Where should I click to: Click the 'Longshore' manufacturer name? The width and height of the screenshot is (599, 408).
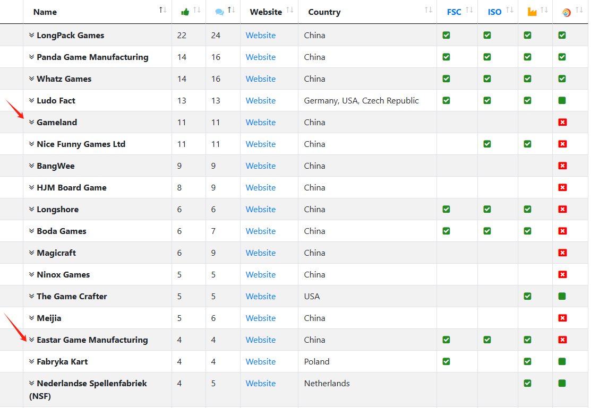[x=58, y=210]
